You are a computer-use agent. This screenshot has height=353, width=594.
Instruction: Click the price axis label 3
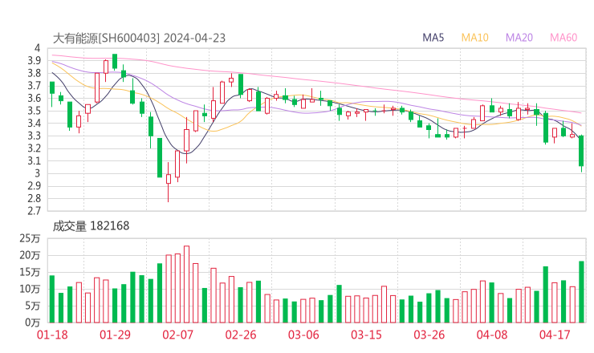click(x=37, y=173)
